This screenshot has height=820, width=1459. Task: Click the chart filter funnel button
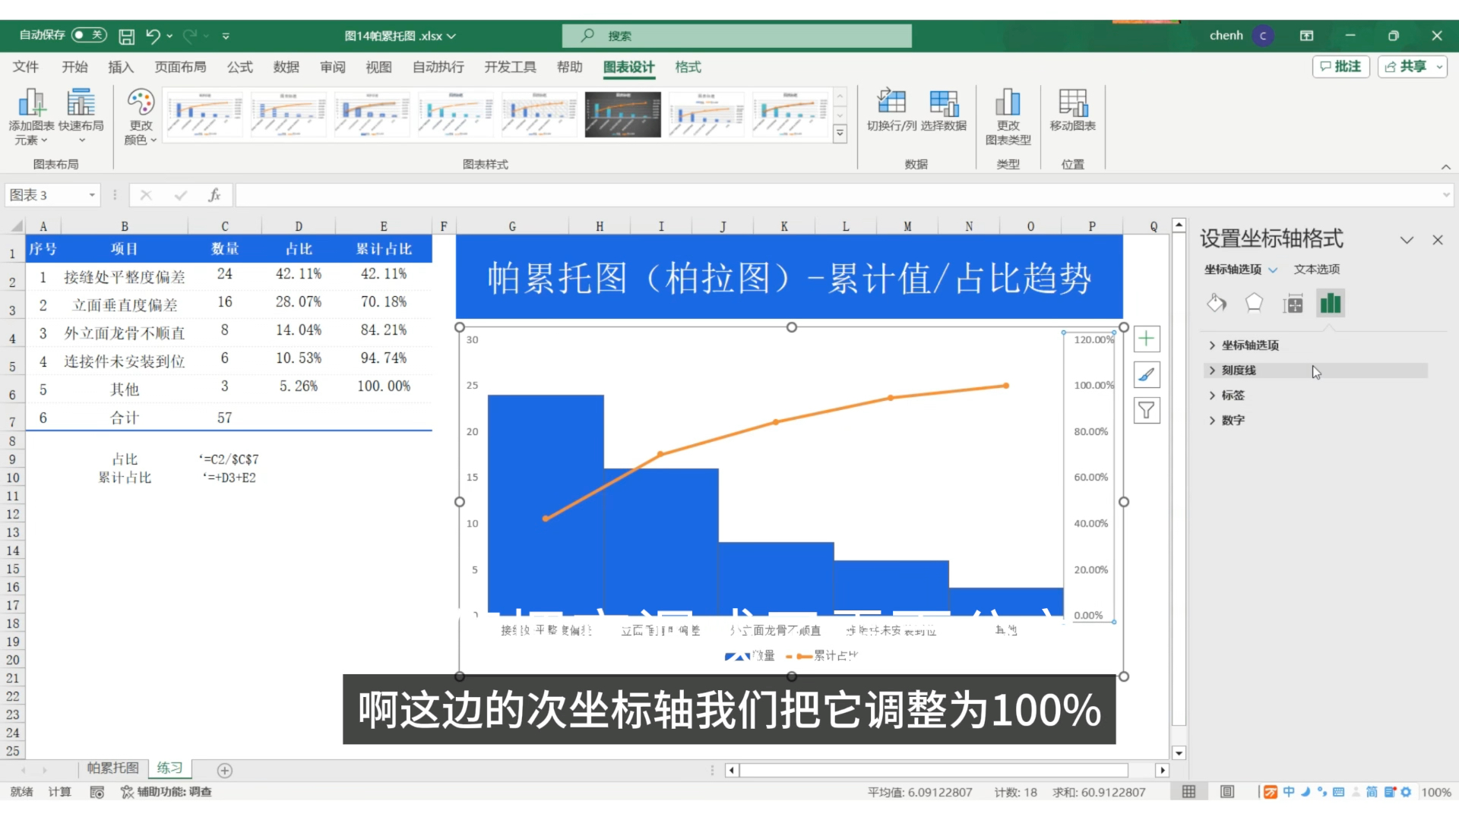coord(1147,411)
